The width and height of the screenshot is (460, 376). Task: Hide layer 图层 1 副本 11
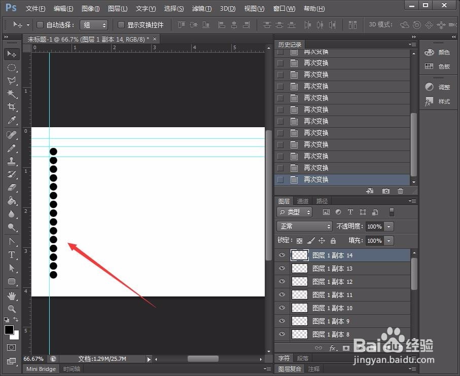282,294
